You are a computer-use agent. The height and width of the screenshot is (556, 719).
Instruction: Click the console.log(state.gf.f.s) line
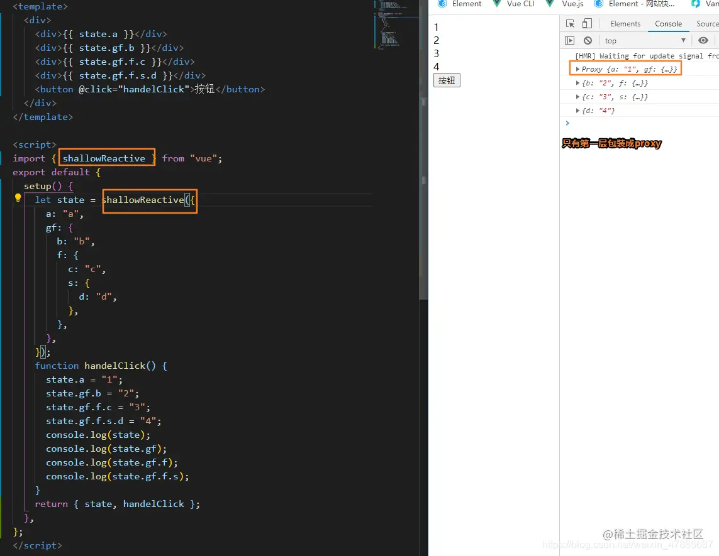pyautogui.click(x=118, y=476)
